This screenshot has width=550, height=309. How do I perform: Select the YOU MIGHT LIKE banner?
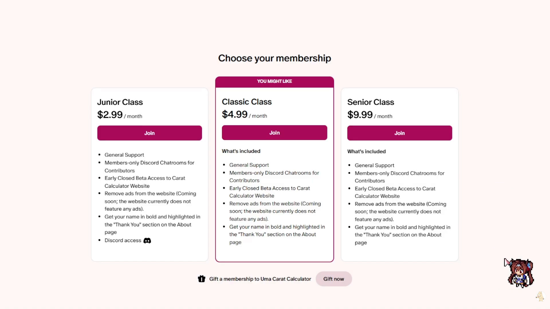(x=274, y=82)
